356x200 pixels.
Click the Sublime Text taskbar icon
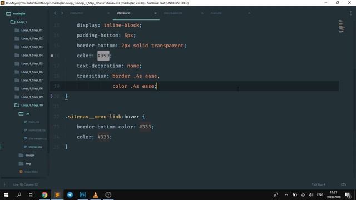click(57, 194)
